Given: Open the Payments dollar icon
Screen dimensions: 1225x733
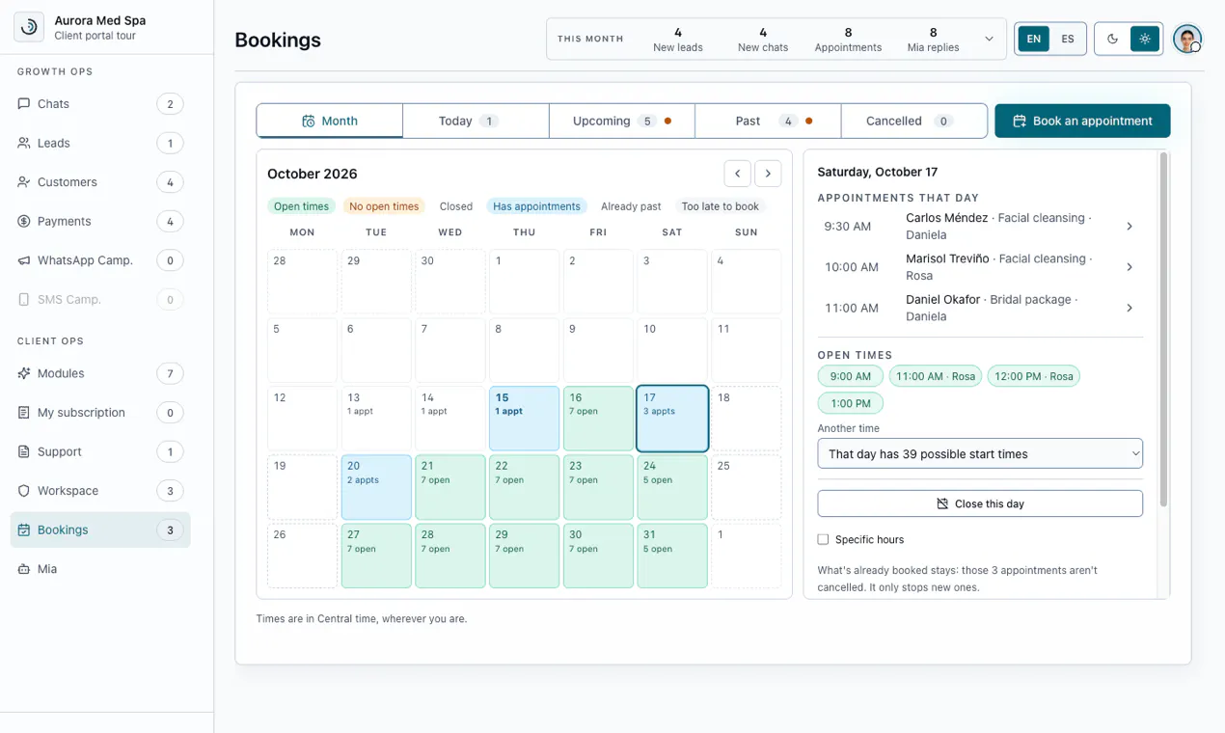Looking at the screenshot, I should 24,221.
